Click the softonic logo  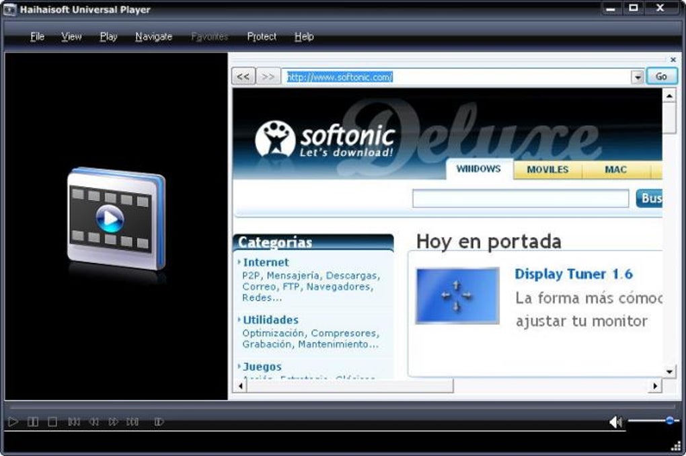coord(325,139)
